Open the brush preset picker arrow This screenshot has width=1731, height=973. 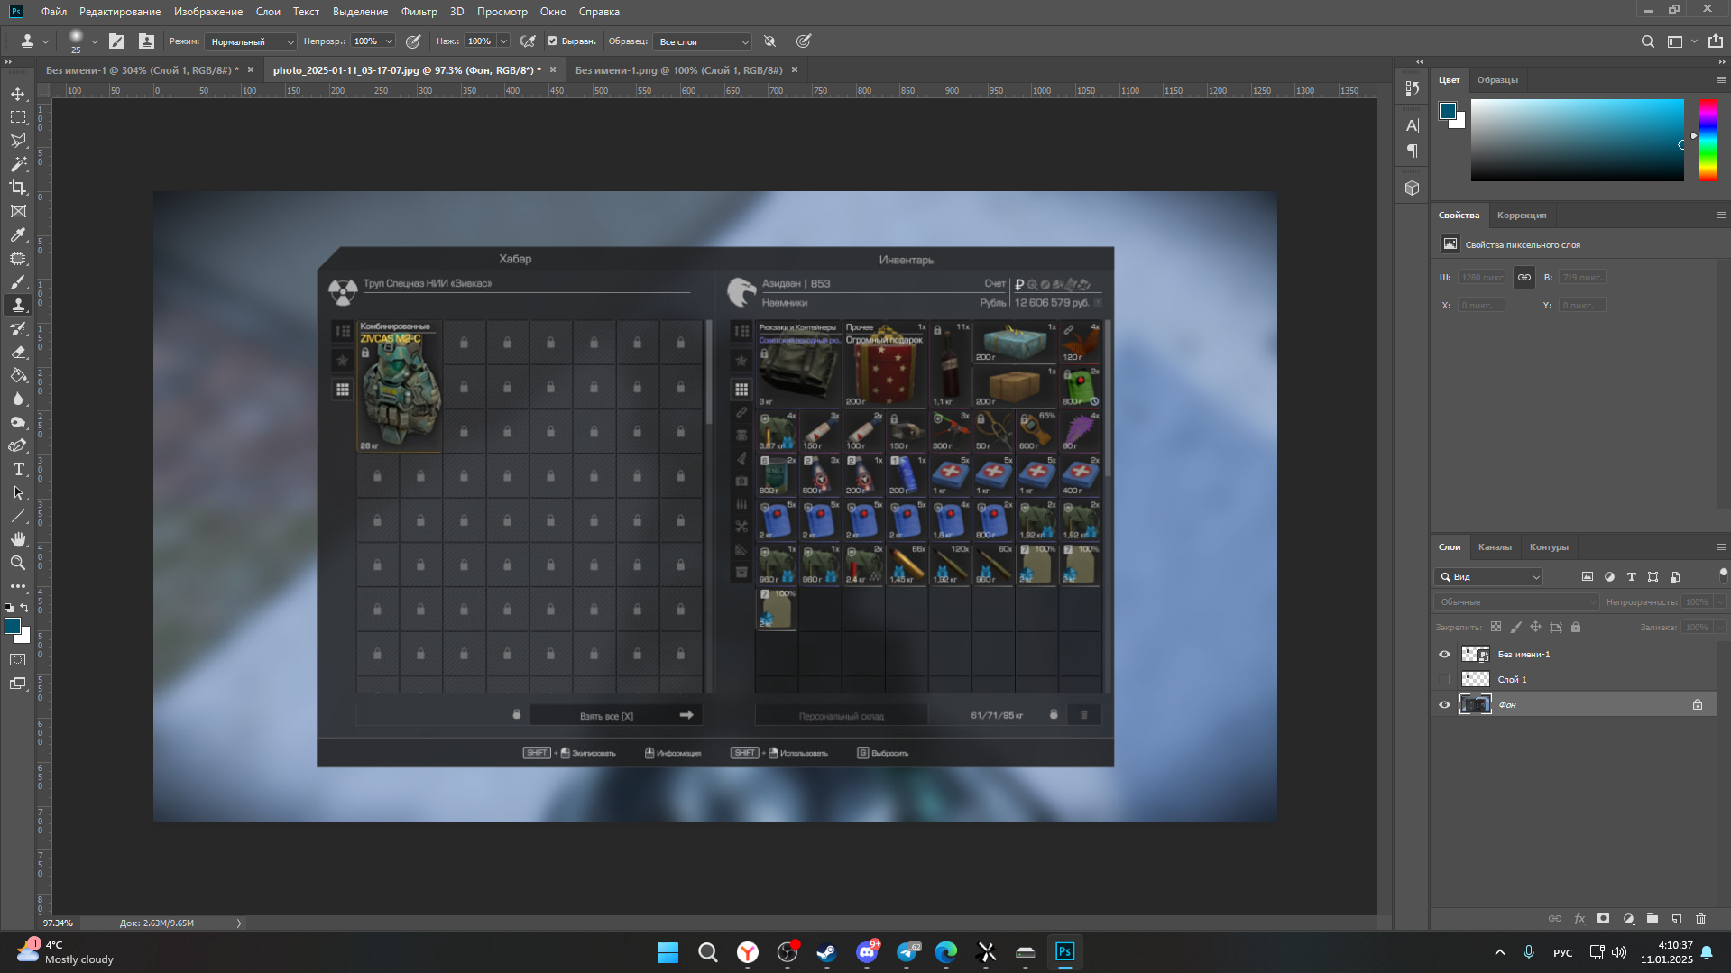(x=94, y=41)
